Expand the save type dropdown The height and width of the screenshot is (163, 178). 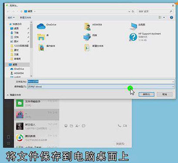tap(173, 87)
